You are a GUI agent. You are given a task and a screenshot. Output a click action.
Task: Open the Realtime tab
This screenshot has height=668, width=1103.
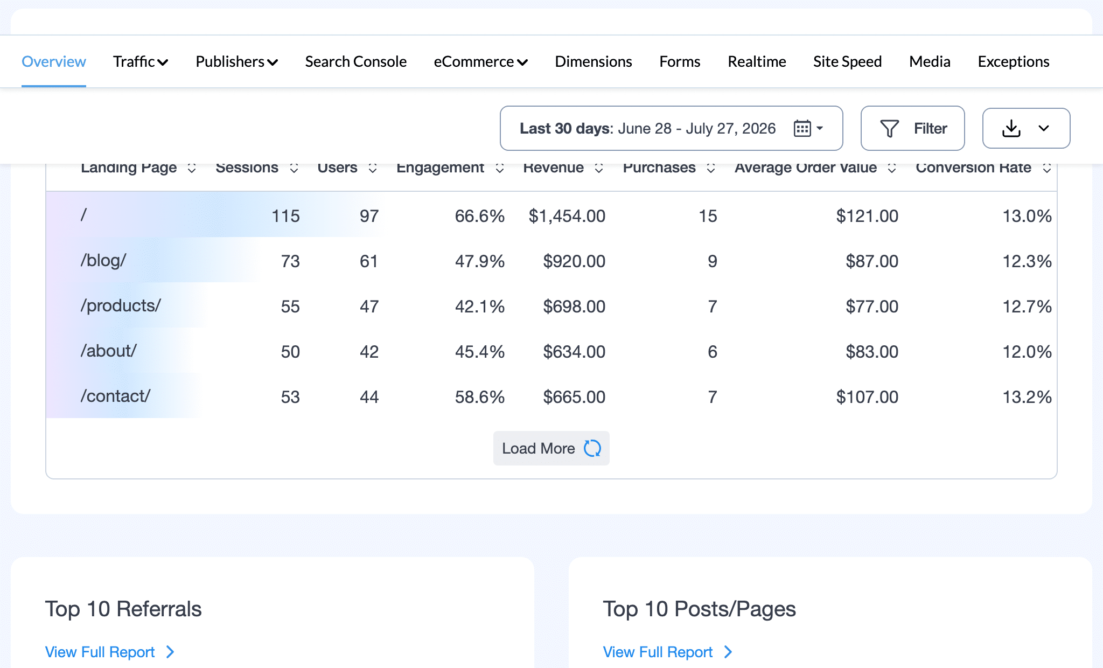pyautogui.click(x=757, y=61)
